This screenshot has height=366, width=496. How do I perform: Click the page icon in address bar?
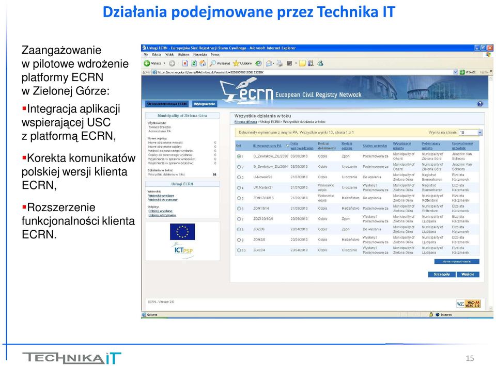click(154, 72)
